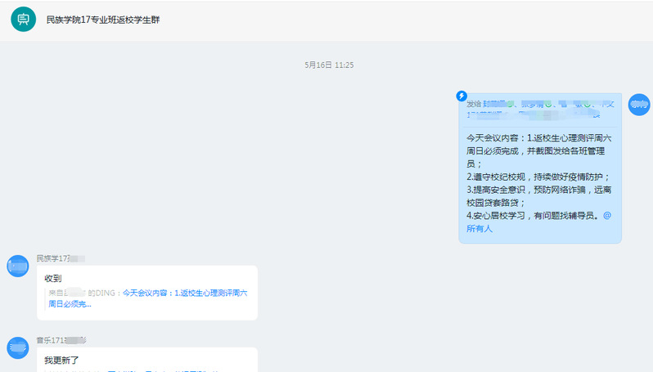Click the 收到 reply message text
This screenshot has height=372, width=653.
(52, 278)
